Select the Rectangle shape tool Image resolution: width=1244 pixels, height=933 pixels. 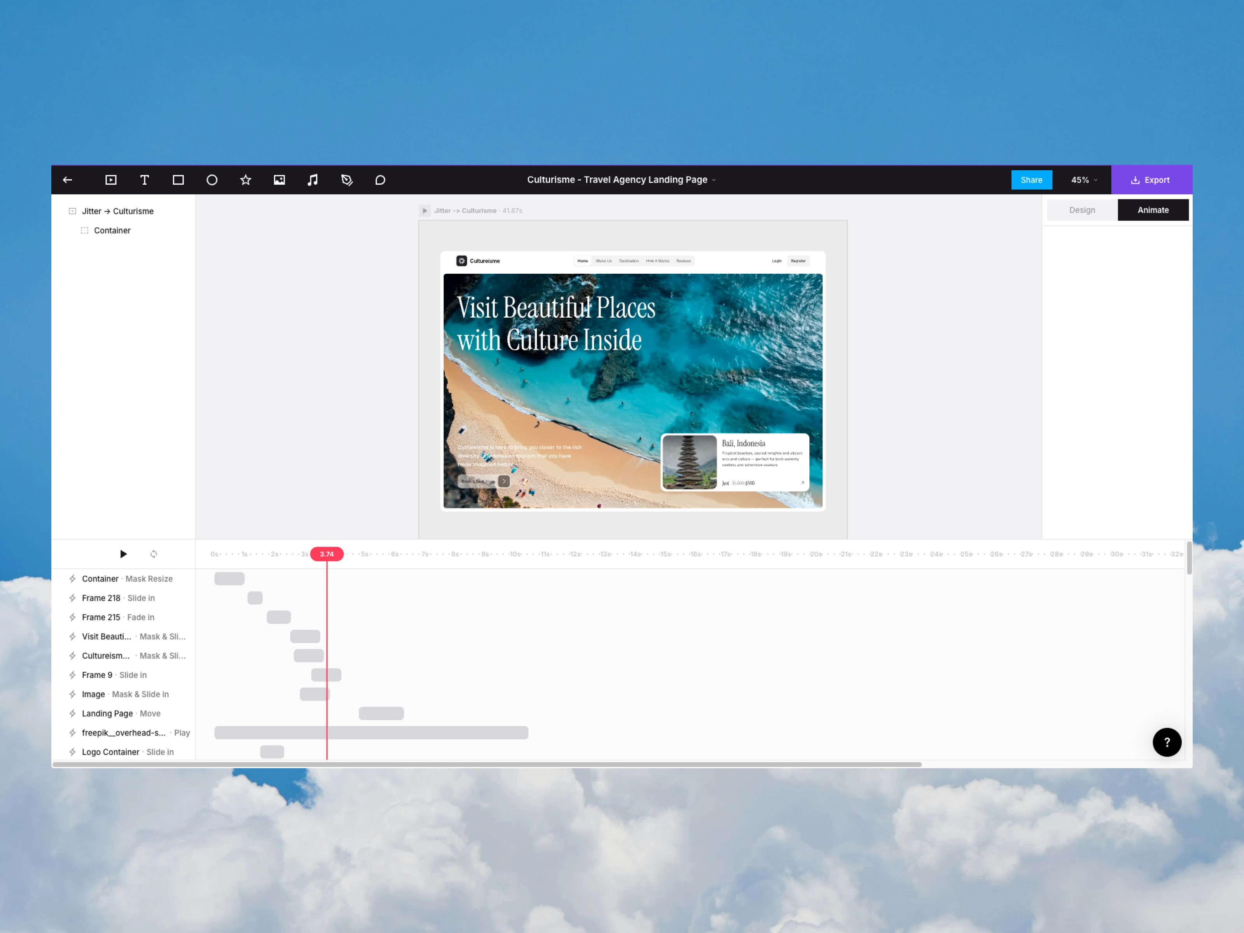(178, 180)
